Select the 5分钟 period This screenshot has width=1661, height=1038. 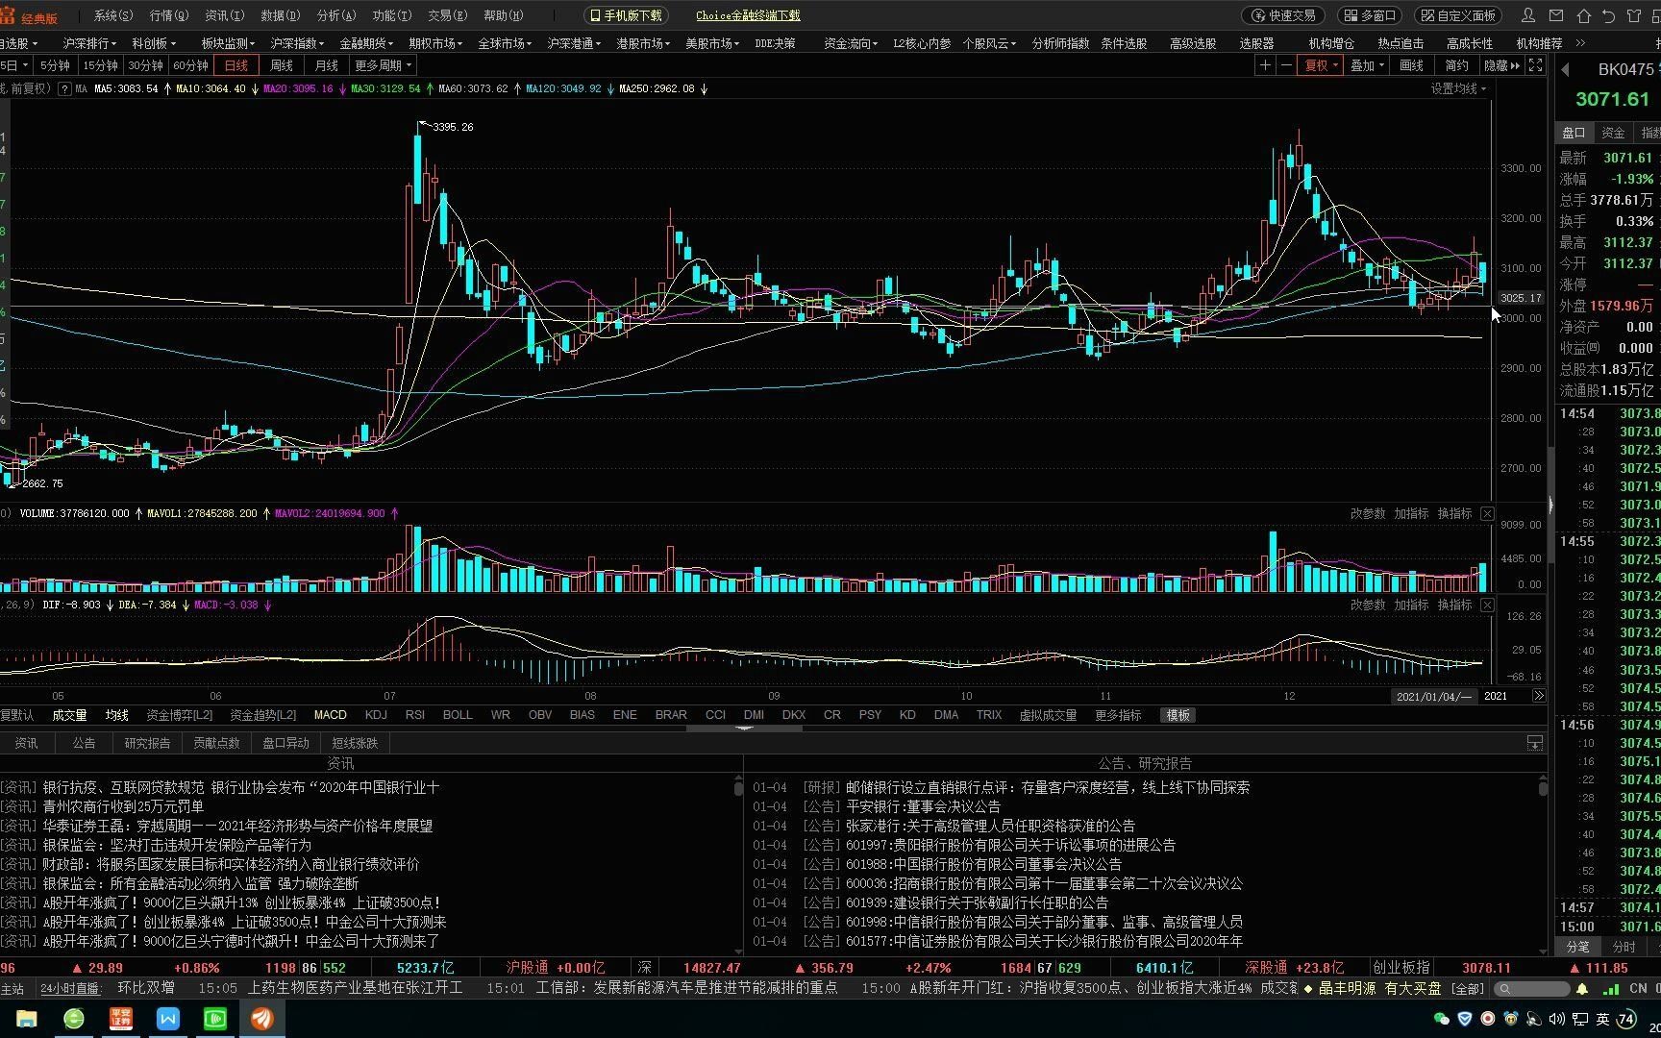click(55, 65)
